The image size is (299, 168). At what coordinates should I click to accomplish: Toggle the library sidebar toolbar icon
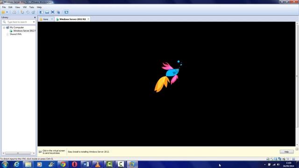42,12
